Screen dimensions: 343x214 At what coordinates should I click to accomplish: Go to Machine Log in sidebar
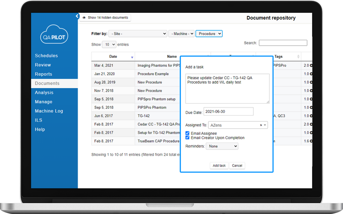click(49, 111)
